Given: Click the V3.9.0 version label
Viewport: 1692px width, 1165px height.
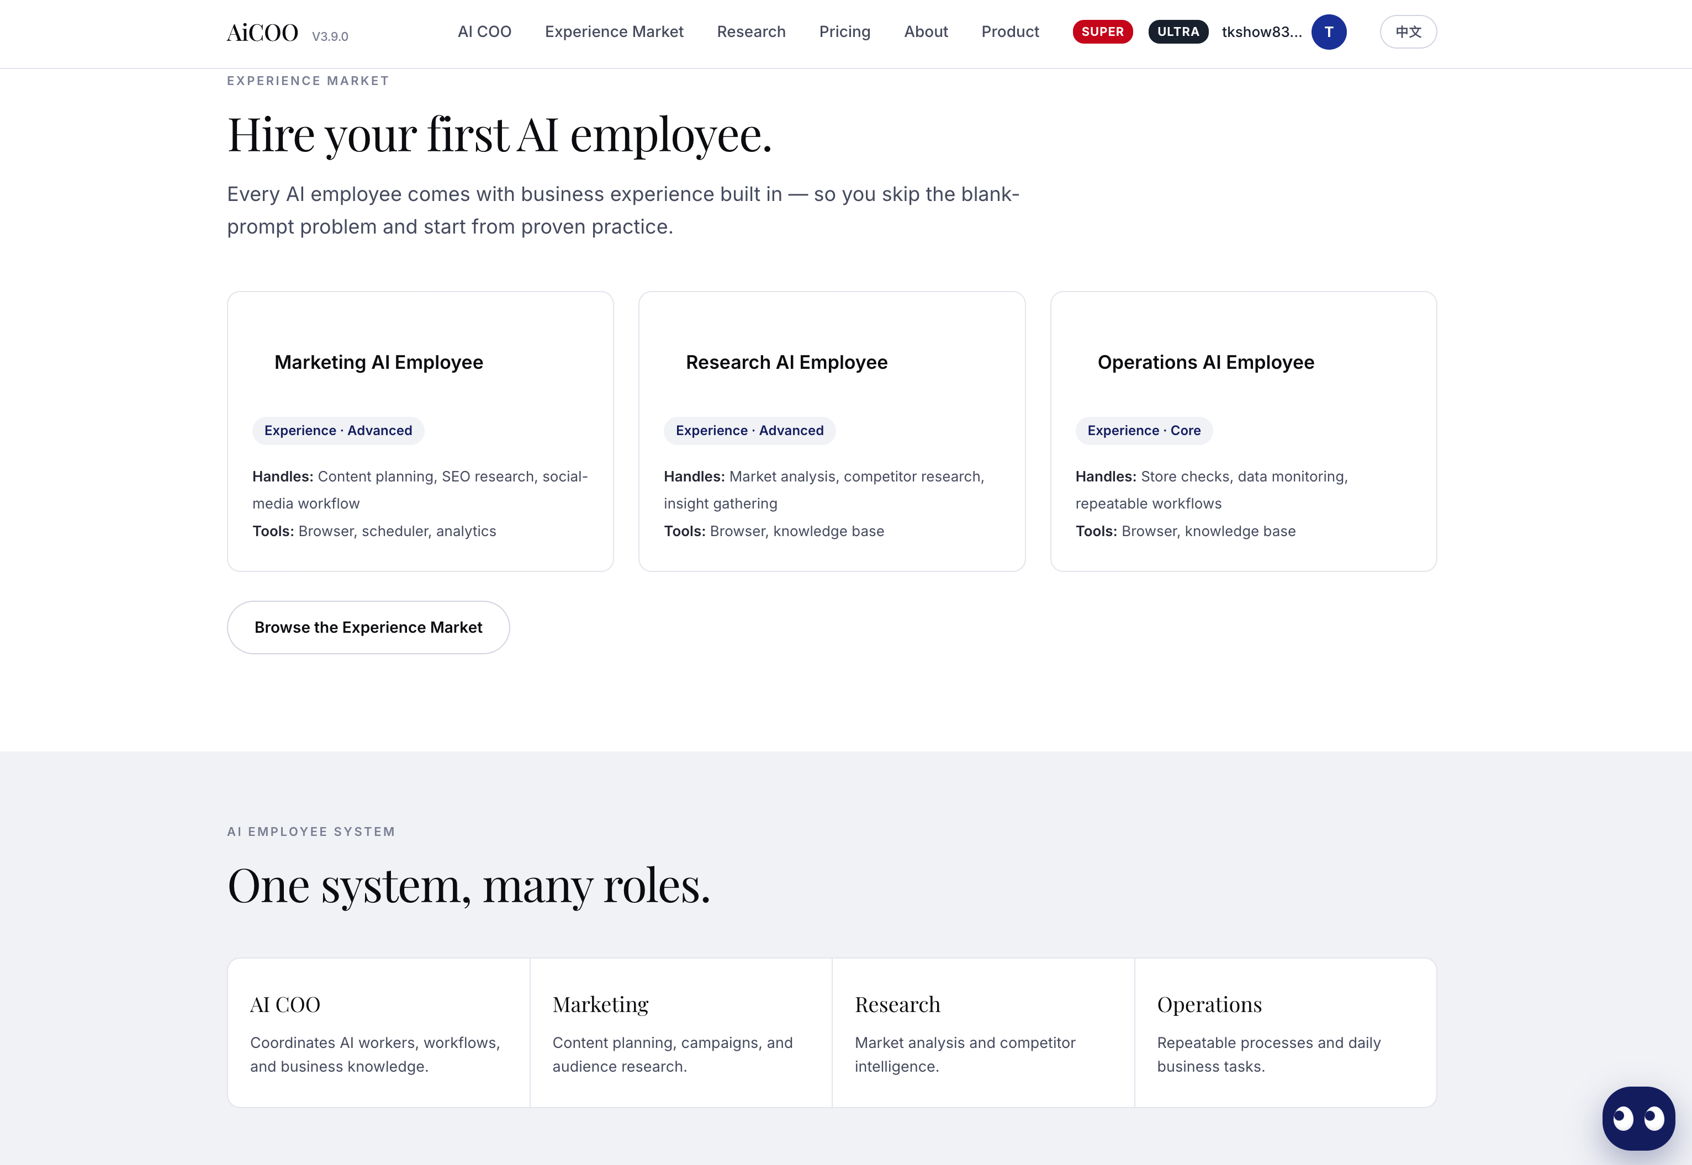Looking at the screenshot, I should (x=330, y=36).
